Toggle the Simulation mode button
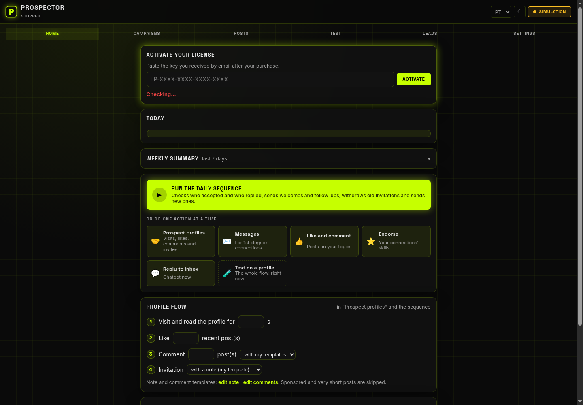The width and height of the screenshot is (583, 405). (549, 12)
